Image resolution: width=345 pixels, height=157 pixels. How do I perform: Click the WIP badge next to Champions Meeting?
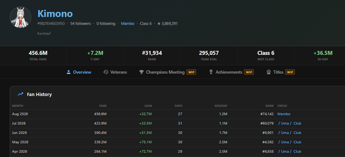pyautogui.click(x=191, y=72)
